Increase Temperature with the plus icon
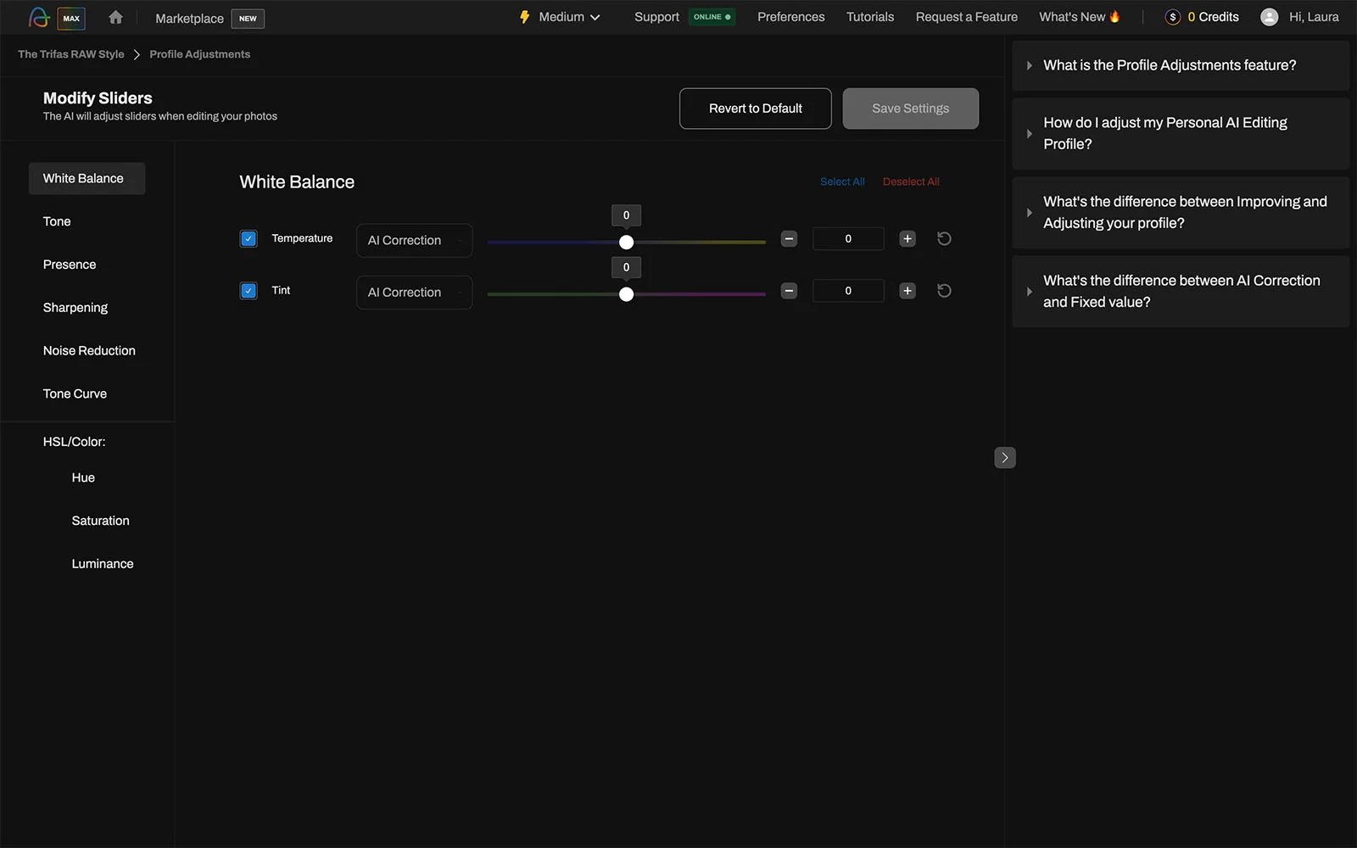Viewport: 1357px width, 848px height. (907, 239)
